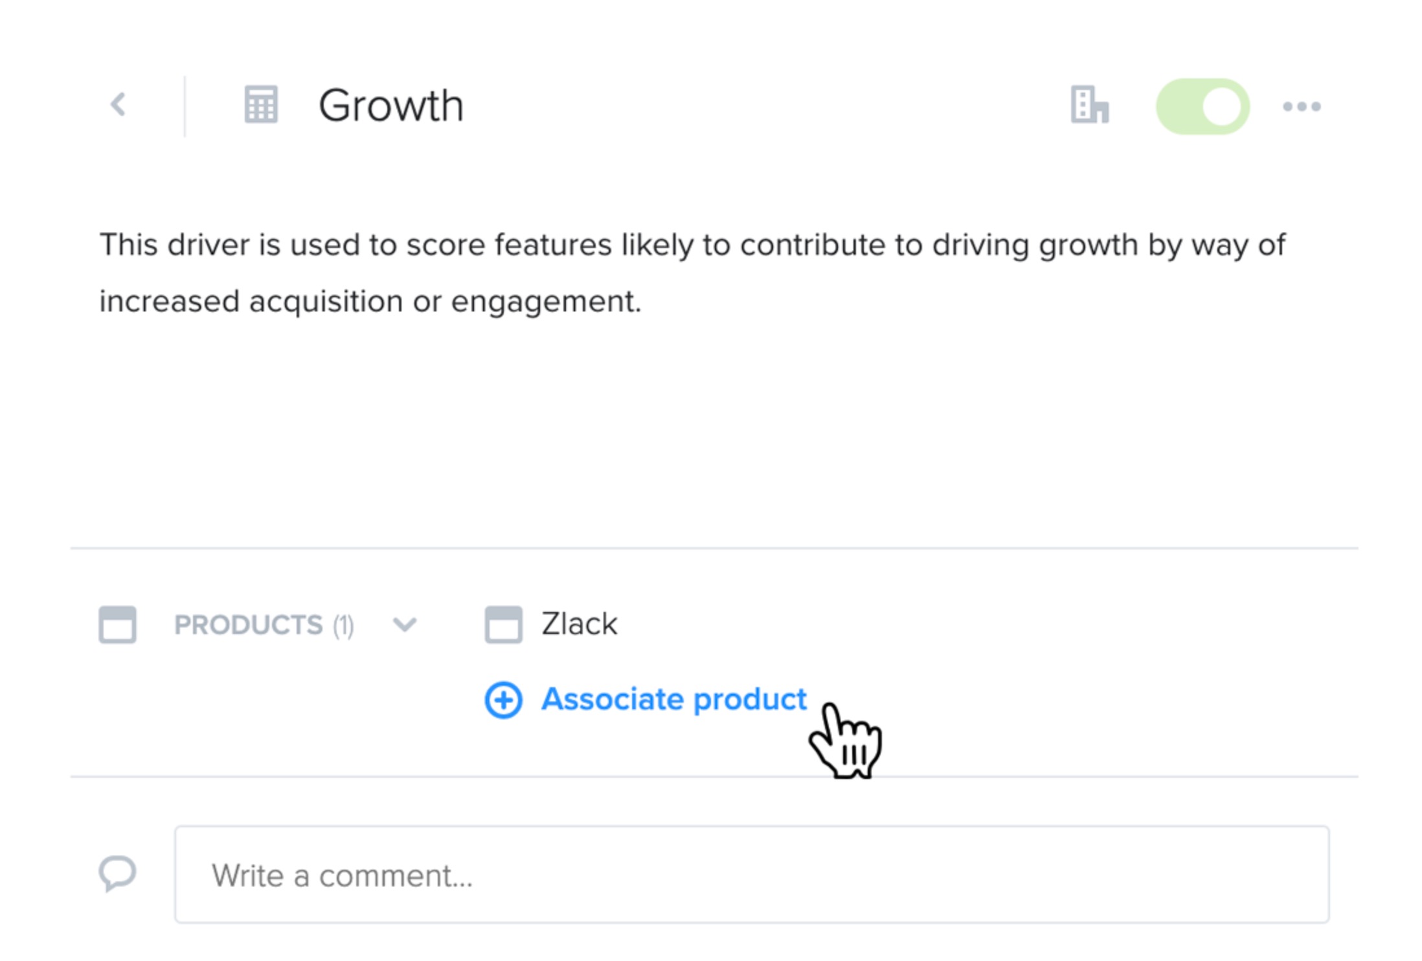1422x961 pixels.
Task: Open the three-dots more options menu
Action: click(1302, 106)
